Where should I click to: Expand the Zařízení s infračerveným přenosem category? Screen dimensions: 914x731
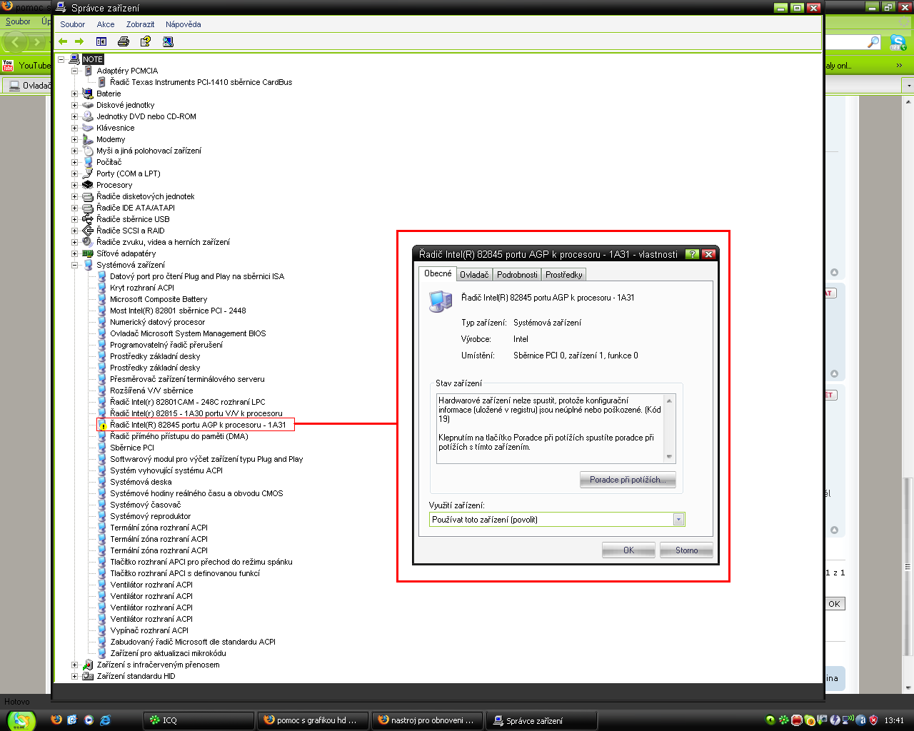point(74,665)
